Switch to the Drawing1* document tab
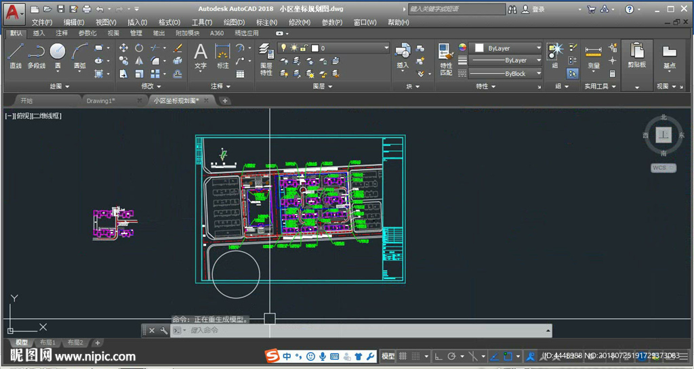 (102, 101)
